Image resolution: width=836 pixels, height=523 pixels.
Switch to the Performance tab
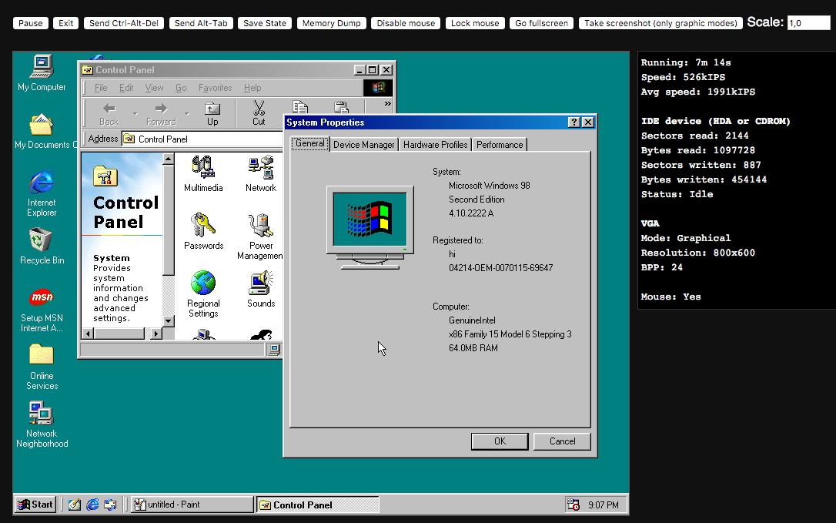500,144
